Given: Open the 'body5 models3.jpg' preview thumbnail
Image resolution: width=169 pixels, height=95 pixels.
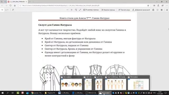Looking at the screenshot, I should [x=115, y=84].
